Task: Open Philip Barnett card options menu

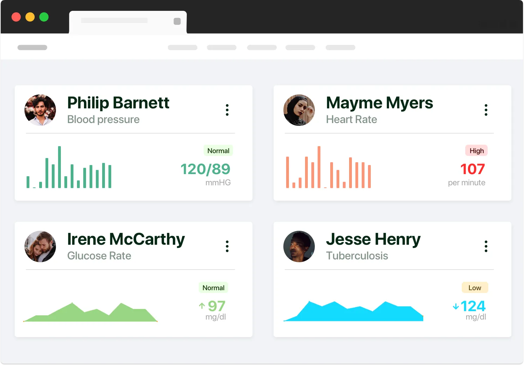Action: tap(227, 110)
